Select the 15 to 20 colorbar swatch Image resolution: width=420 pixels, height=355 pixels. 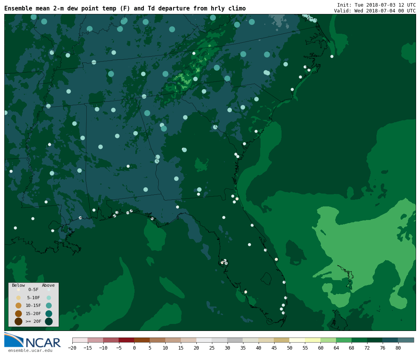click(x=189, y=340)
